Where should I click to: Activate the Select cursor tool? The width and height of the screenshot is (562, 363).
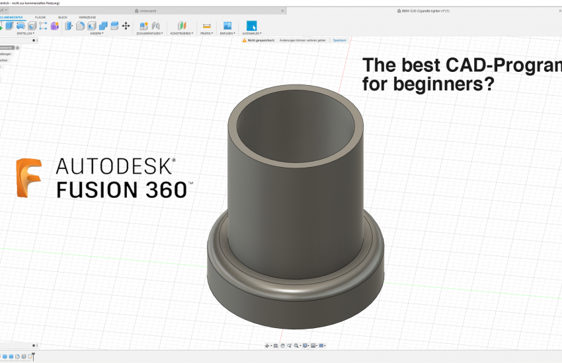pos(251,26)
